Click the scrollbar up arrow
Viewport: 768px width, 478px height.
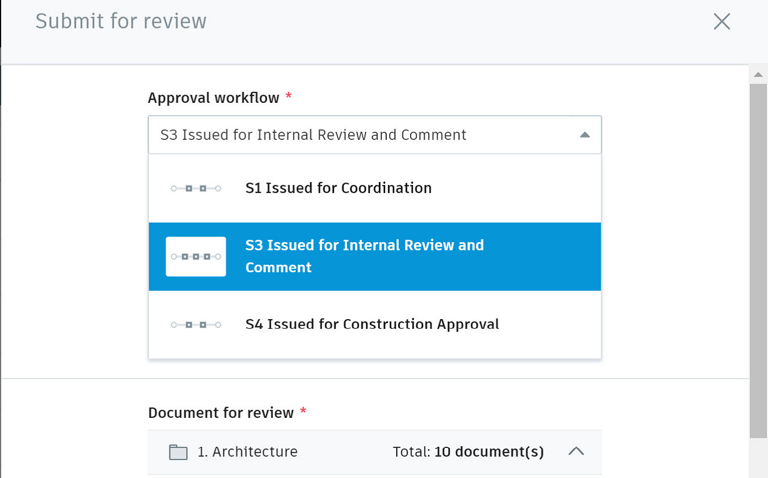758,75
